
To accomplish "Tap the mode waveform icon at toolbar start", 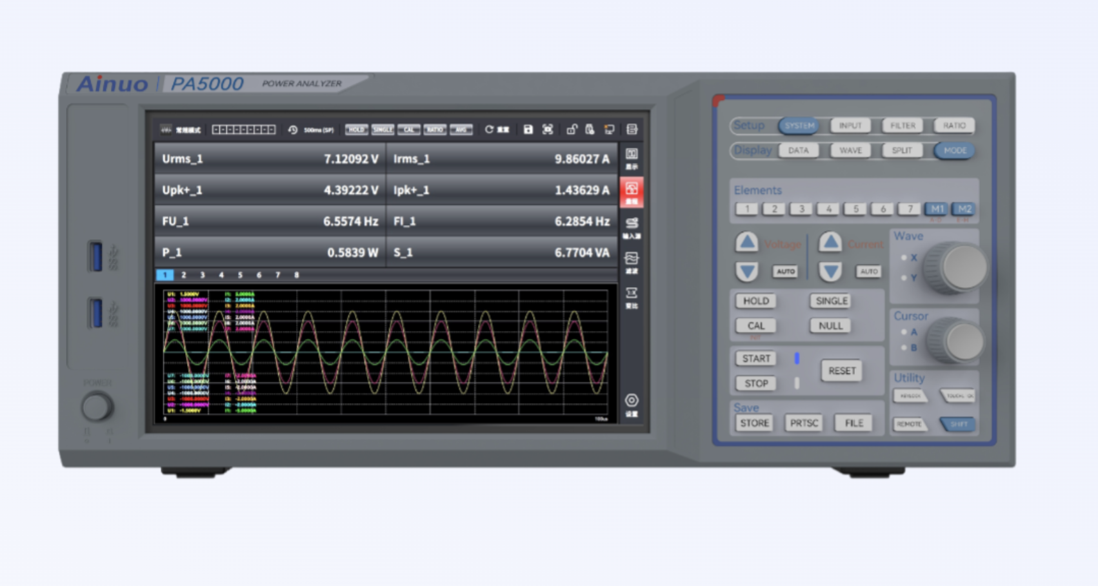I will (x=166, y=130).
